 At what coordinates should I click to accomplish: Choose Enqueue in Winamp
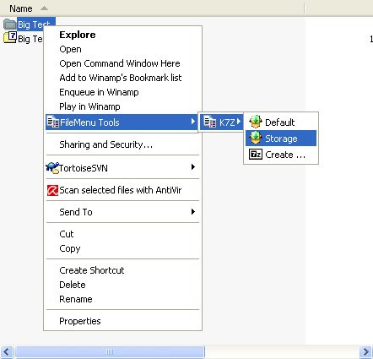click(x=99, y=92)
